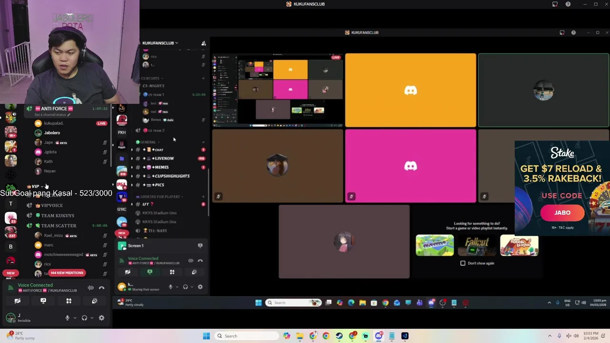Collapse the CS NIGHTS category in stream
This screenshot has height=343, width=610.
(152, 78)
